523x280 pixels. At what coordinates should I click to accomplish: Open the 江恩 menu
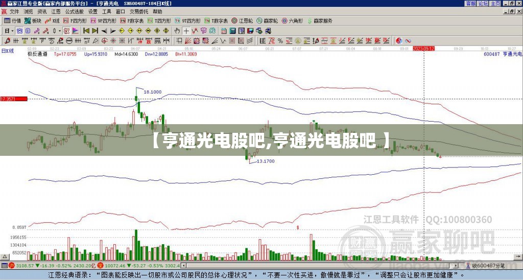click(56, 12)
